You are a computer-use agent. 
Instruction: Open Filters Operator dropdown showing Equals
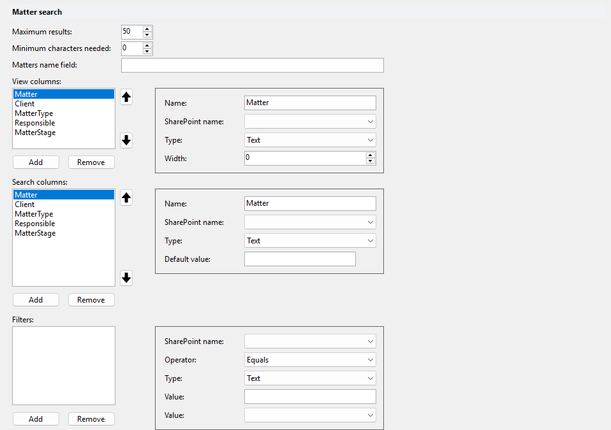310,360
